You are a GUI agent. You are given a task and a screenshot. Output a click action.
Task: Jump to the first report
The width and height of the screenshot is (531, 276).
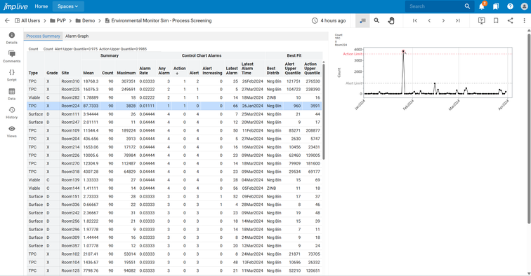(415, 20)
